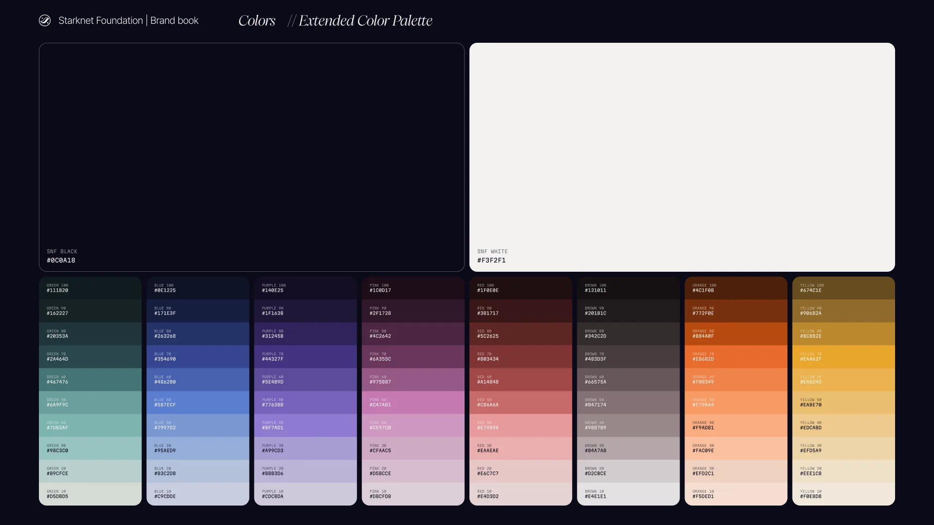Image resolution: width=934 pixels, height=525 pixels.
Task: Choose the Orange 70 #E86B2D swatch
Action: [736, 357]
